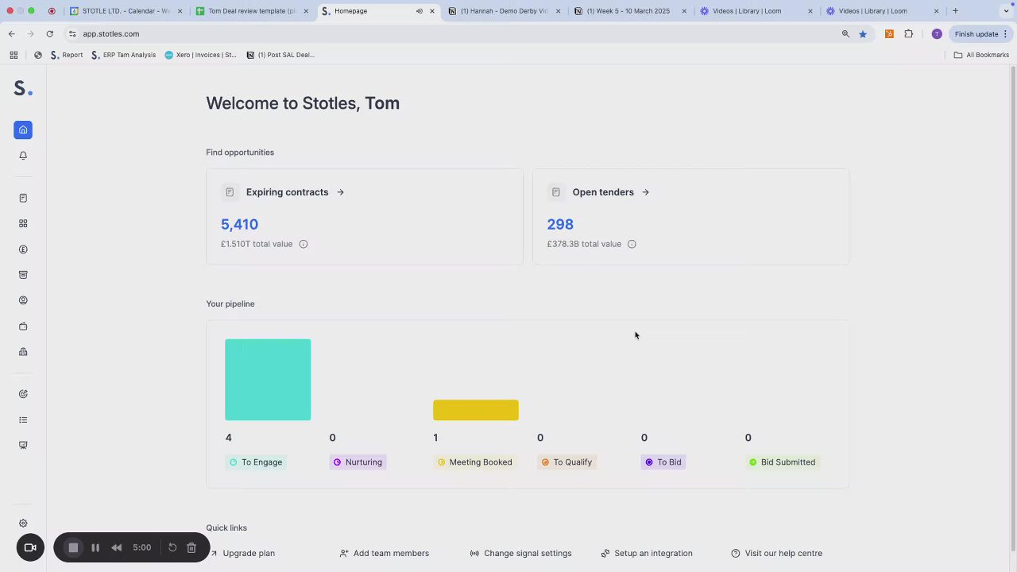Viewport: 1017px width, 572px height.
Task: Switch to Tom Deal review template tab
Action: [x=252, y=11]
